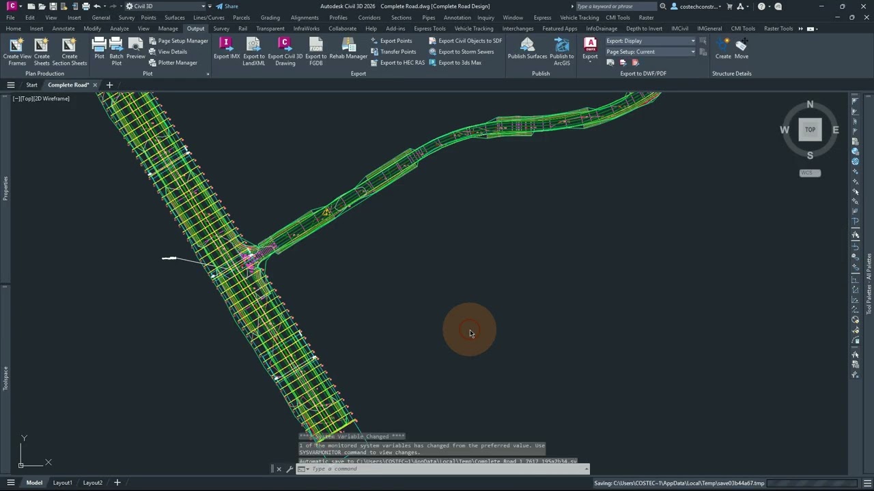874x491 pixels.
Task: Add a new drawing tab with plus
Action: (x=109, y=85)
